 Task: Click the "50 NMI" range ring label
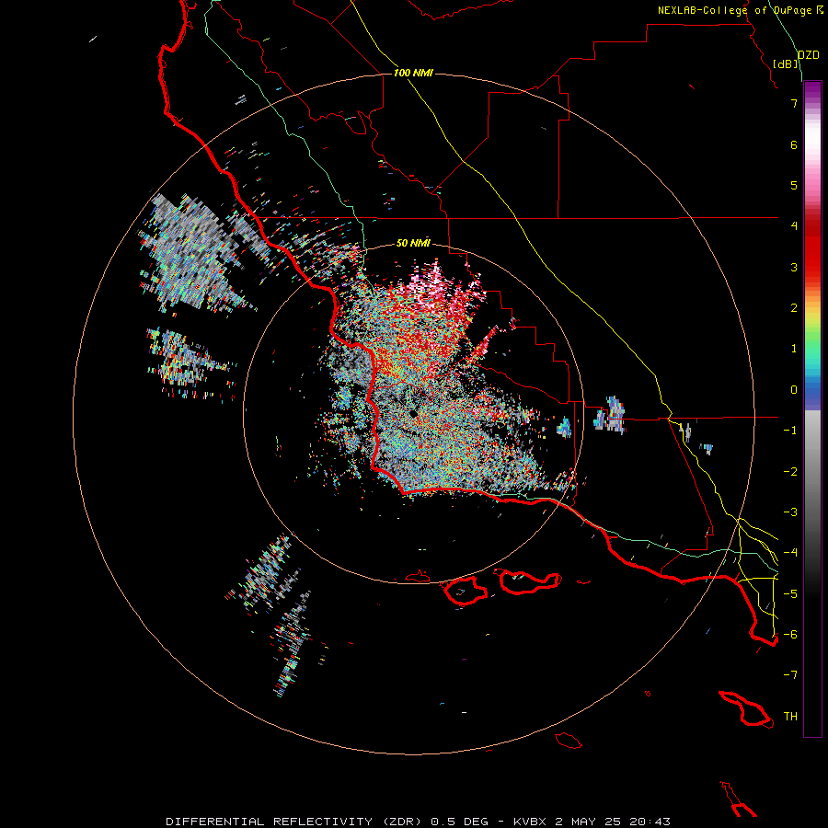(x=413, y=243)
